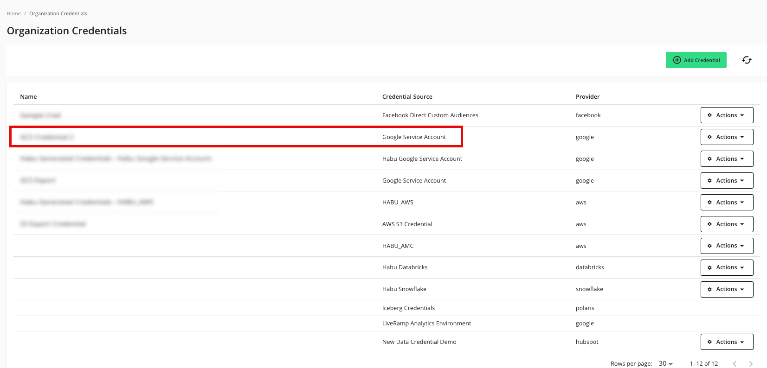Viewport: 767px width, 368px height.
Task: Change rows per page dropdown value
Action: [x=666, y=363]
